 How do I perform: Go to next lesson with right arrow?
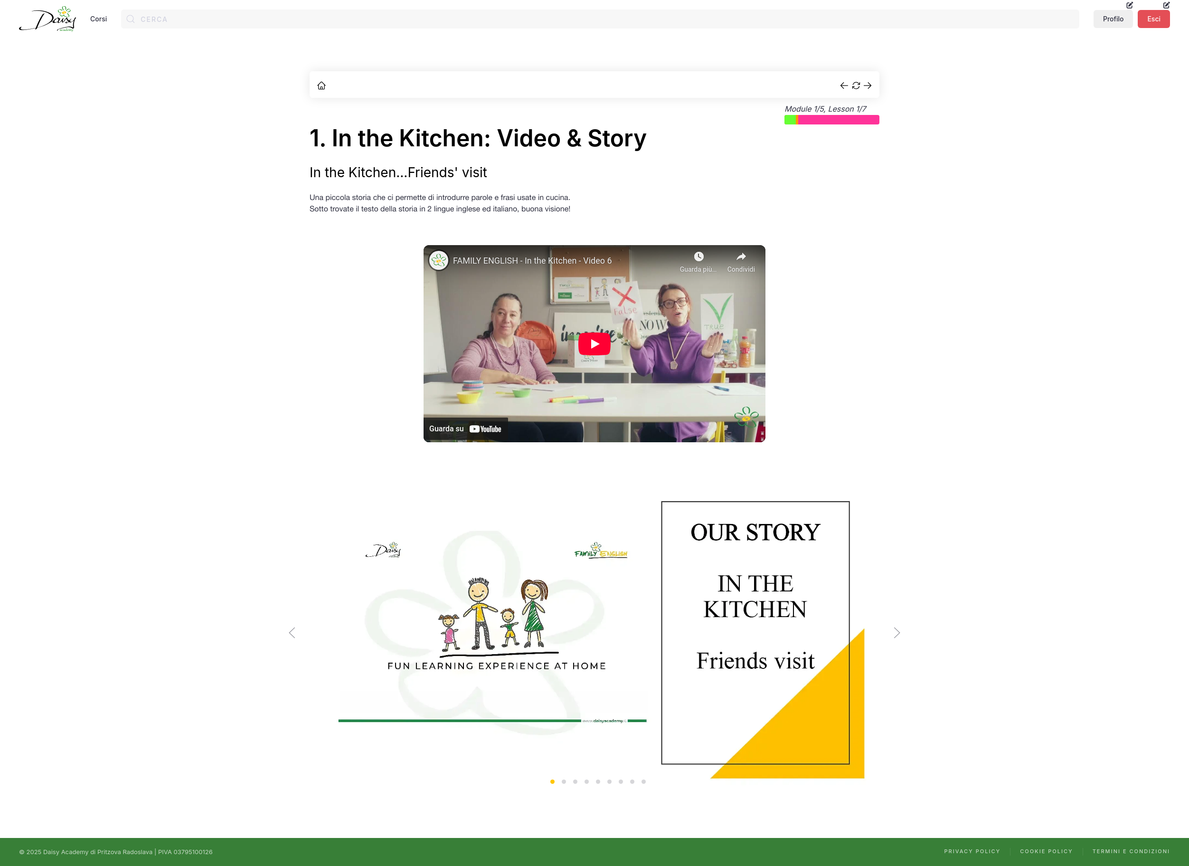pos(868,86)
